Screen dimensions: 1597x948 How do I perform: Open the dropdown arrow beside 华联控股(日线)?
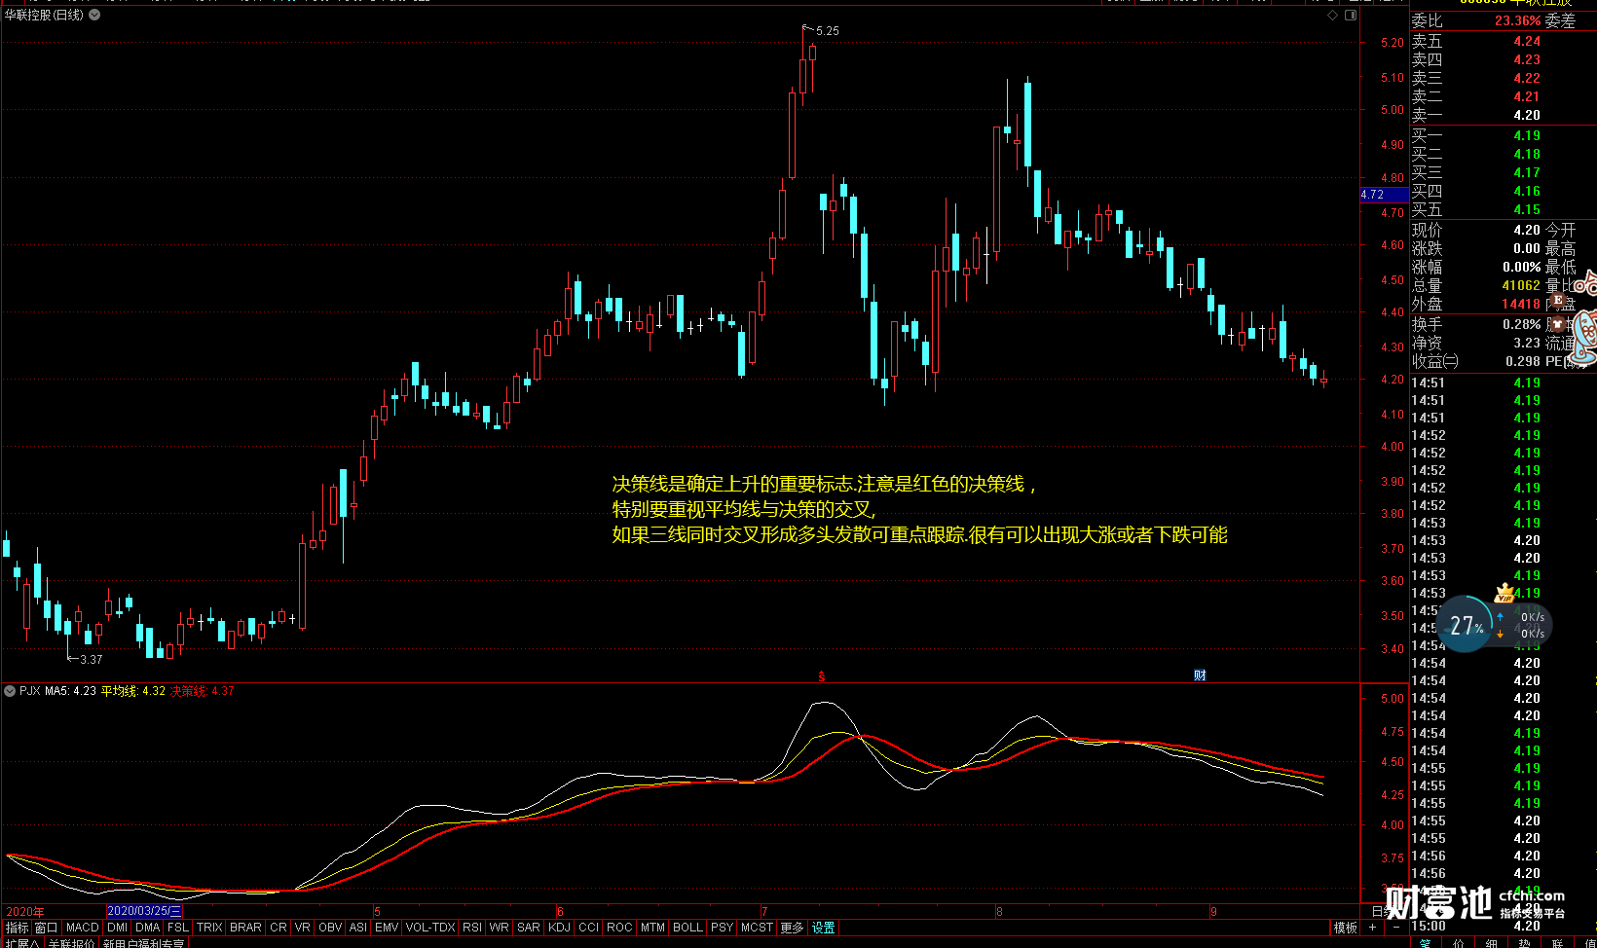pyautogui.click(x=94, y=15)
